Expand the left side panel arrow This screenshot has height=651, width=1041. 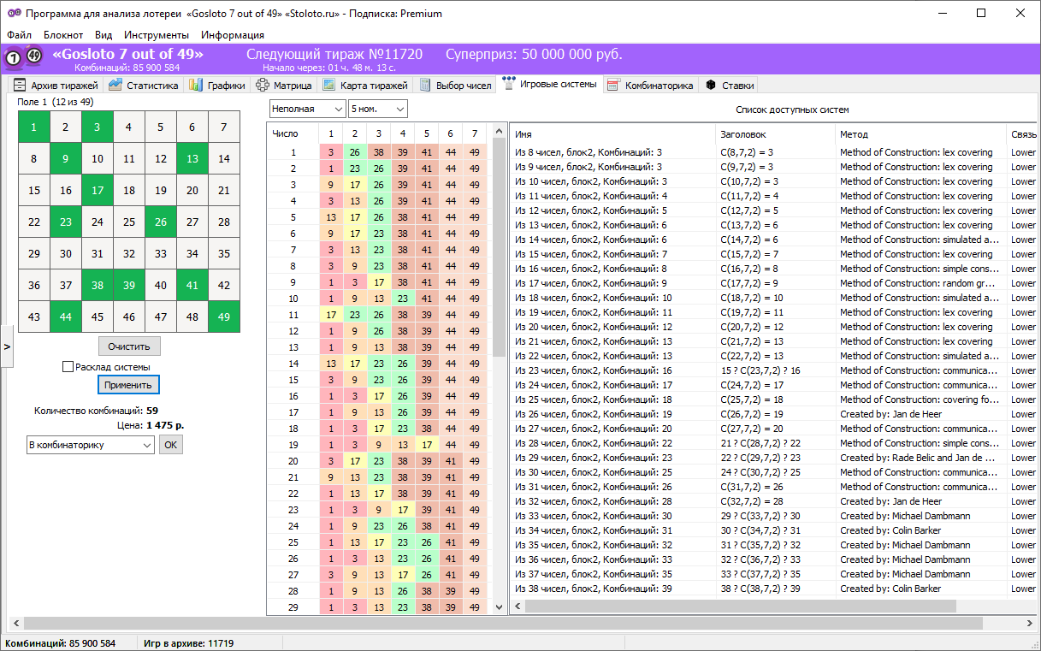pyautogui.click(x=7, y=346)
